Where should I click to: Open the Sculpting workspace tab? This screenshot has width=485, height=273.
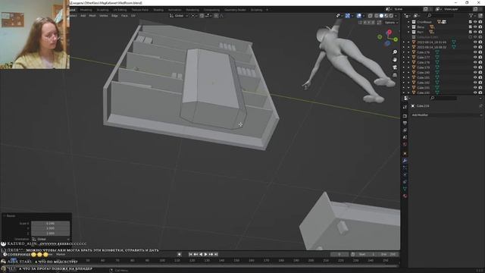click(x=103, y=10)
